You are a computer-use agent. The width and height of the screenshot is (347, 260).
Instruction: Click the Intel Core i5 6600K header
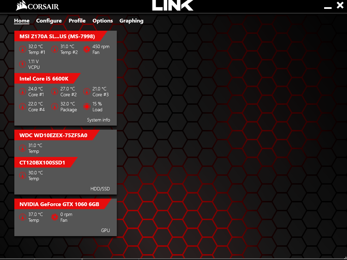pos(47,78)
